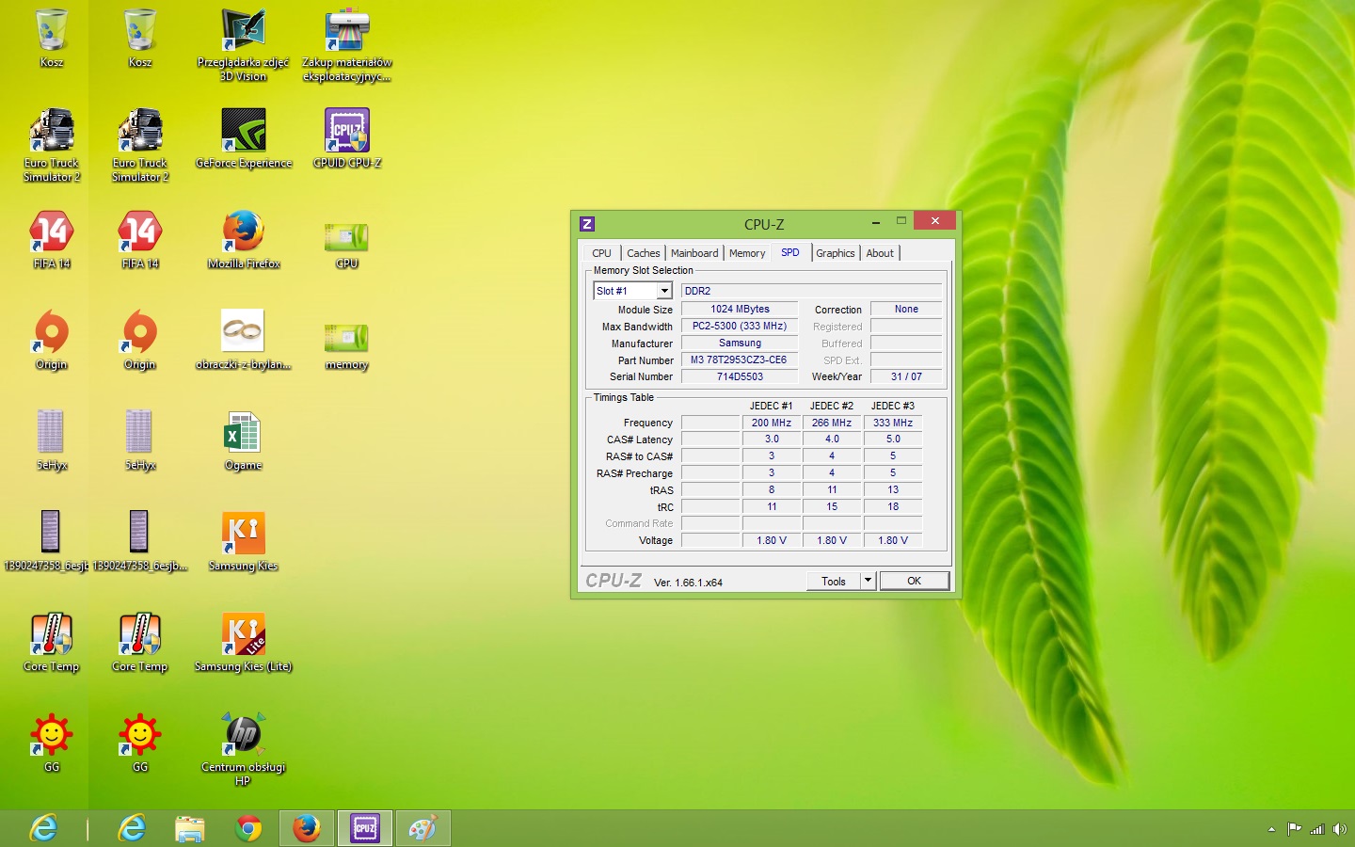1355x847 pixels.
Task: Open the Przeglądarka zdjęć 3D Vision icon
Action: 244,31
